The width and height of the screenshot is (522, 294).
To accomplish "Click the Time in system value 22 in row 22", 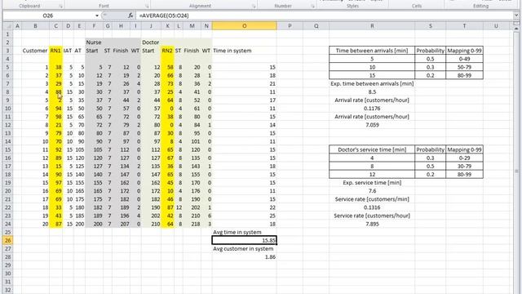I will (x=245, y=207).
